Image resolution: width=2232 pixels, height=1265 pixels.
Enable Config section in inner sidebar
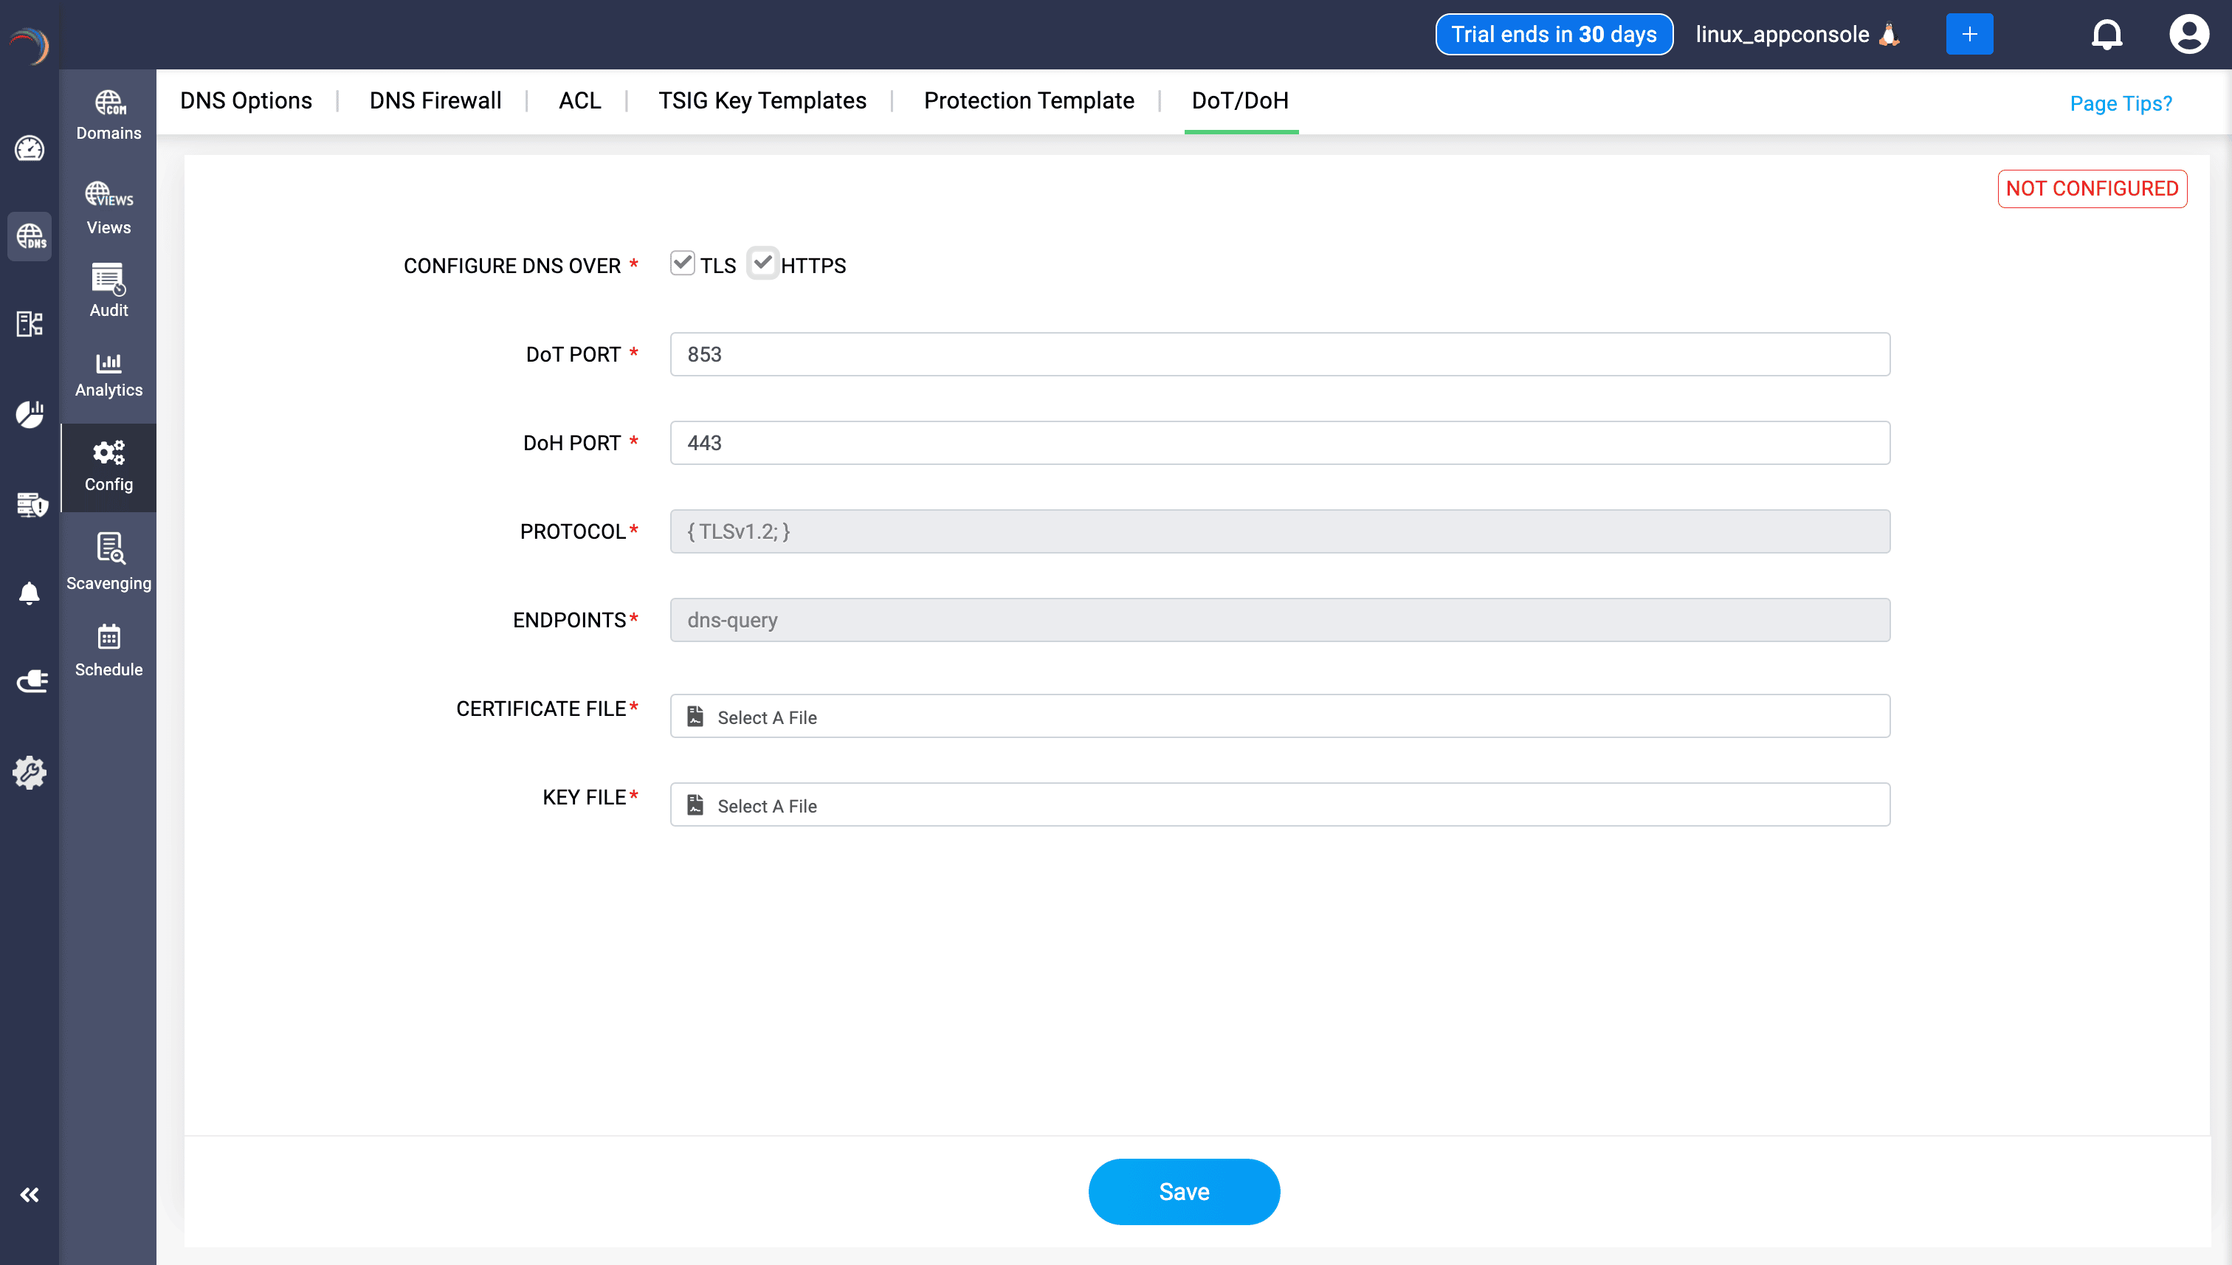pyautogui.click(x=108, y=467)
